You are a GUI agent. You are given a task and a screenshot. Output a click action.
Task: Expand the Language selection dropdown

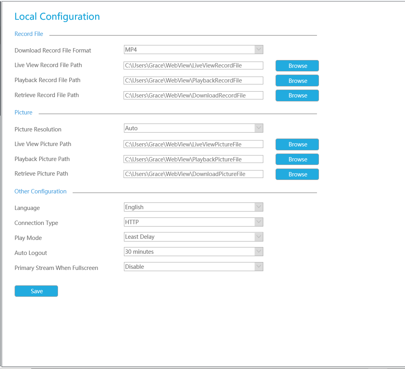pos(259,207)
